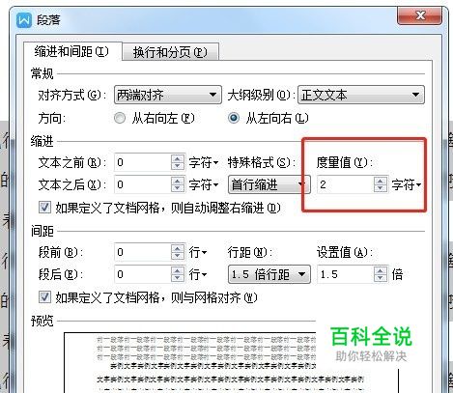The width and height of the screenshot is (453, 393).
Task: Click the 大纲级别(O) label text
Action: (261, 96)
